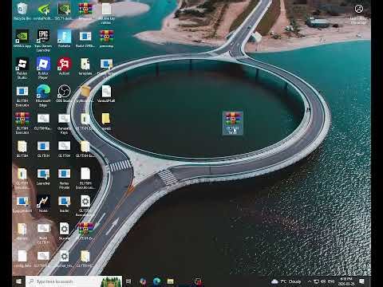
Task: Select the template file icon
Action: [x=85, y=66]
